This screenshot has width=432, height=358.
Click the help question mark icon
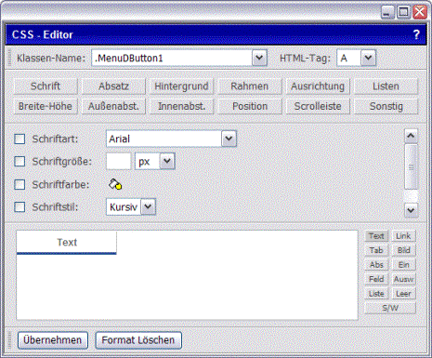pos(416,34)
